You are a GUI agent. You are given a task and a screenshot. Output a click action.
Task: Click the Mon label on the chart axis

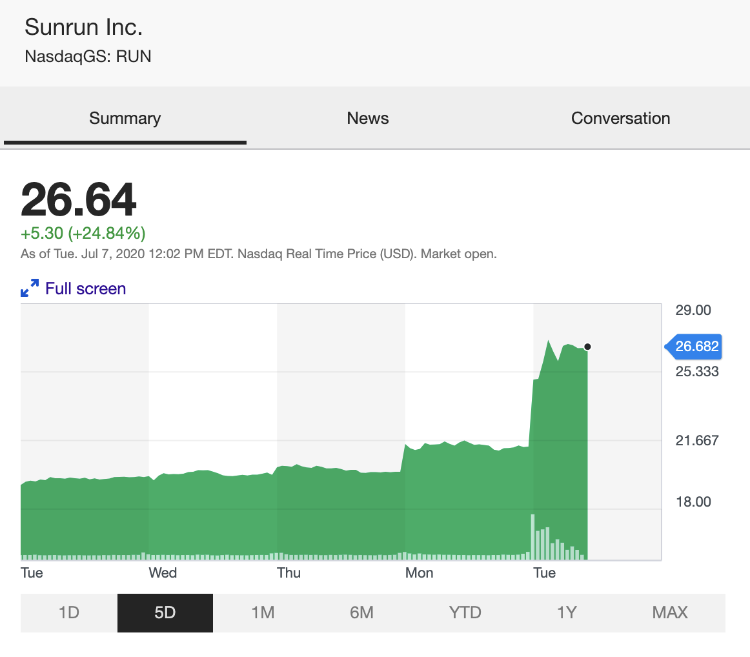pyautogui.click(x=419, y=573)
